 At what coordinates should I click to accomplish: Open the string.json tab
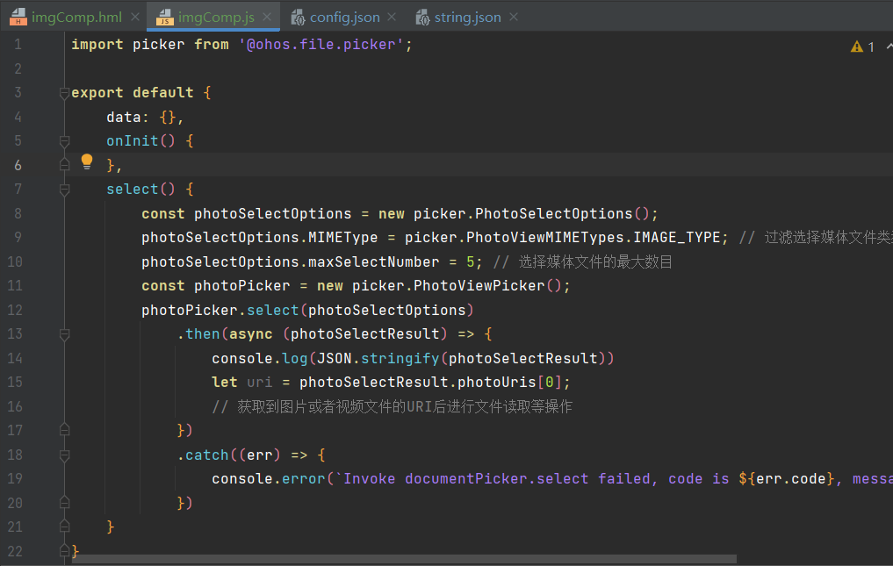tap(470, 15)
